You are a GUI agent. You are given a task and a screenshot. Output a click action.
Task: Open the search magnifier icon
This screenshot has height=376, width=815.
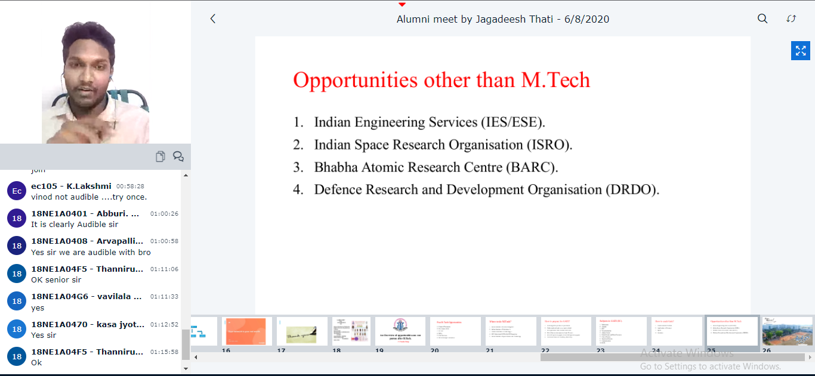(x=762, y=18)
